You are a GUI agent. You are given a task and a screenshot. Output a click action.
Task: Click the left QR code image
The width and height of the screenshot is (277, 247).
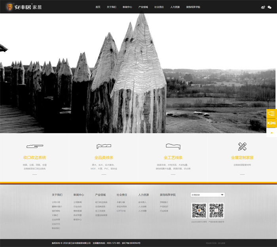(x=199, y=211)
